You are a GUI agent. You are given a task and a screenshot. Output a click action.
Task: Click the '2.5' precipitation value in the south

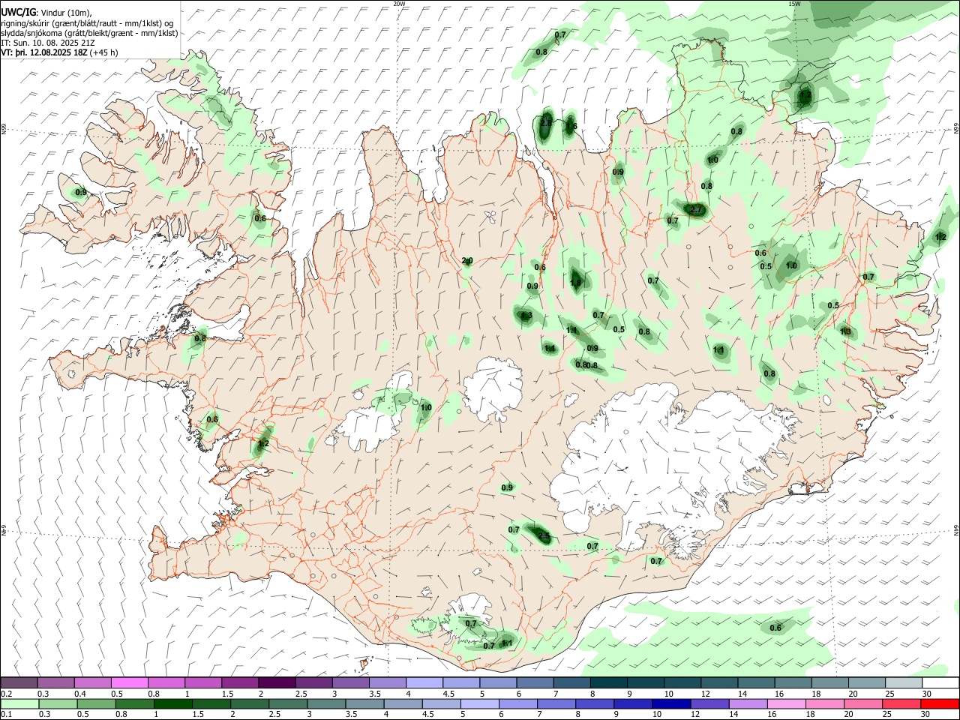click(x=544, y=535)
